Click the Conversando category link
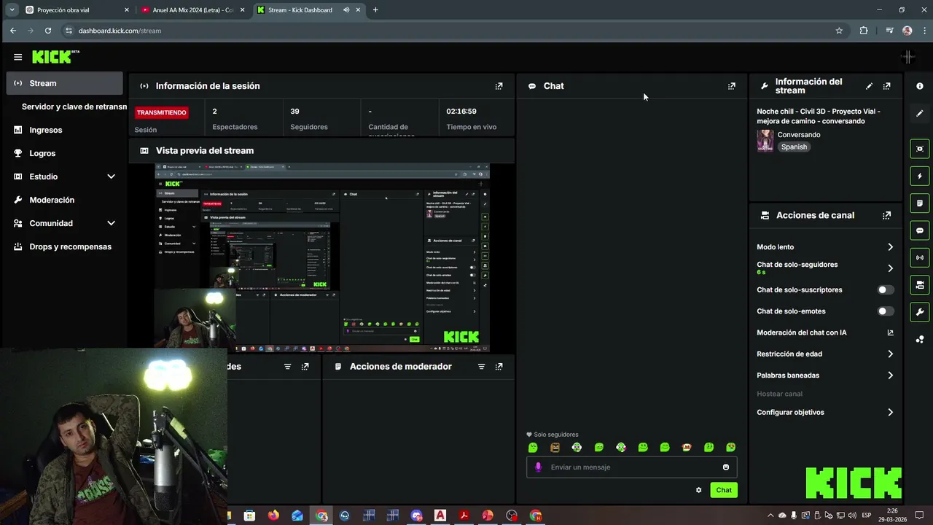The image size is (933, 525). tap(799, 135)
